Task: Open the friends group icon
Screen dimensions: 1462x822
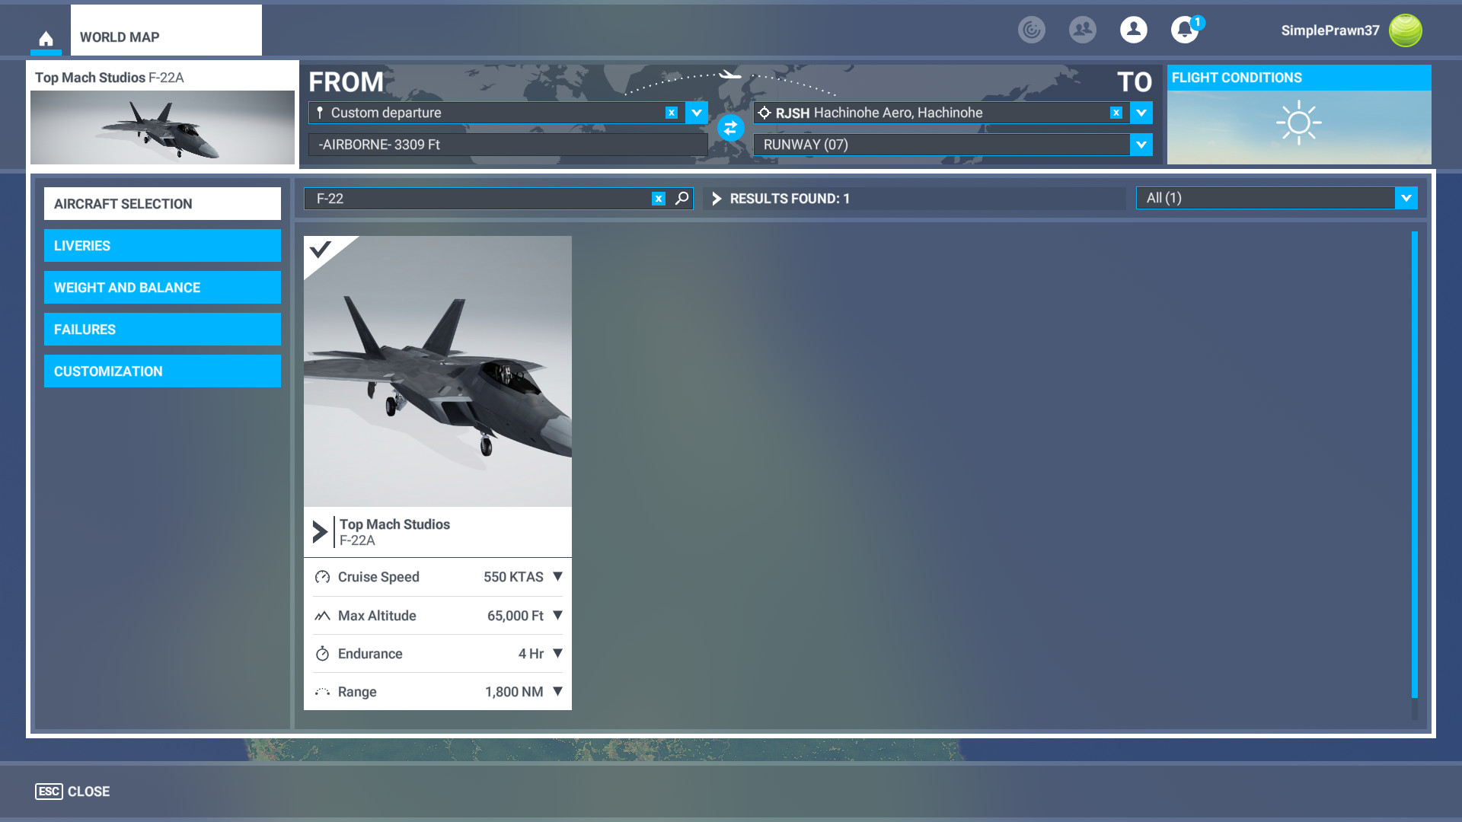Action: coord(1082,30)
